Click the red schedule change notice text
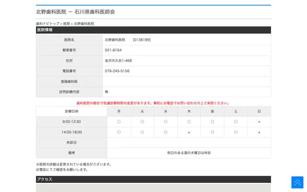 153,103
